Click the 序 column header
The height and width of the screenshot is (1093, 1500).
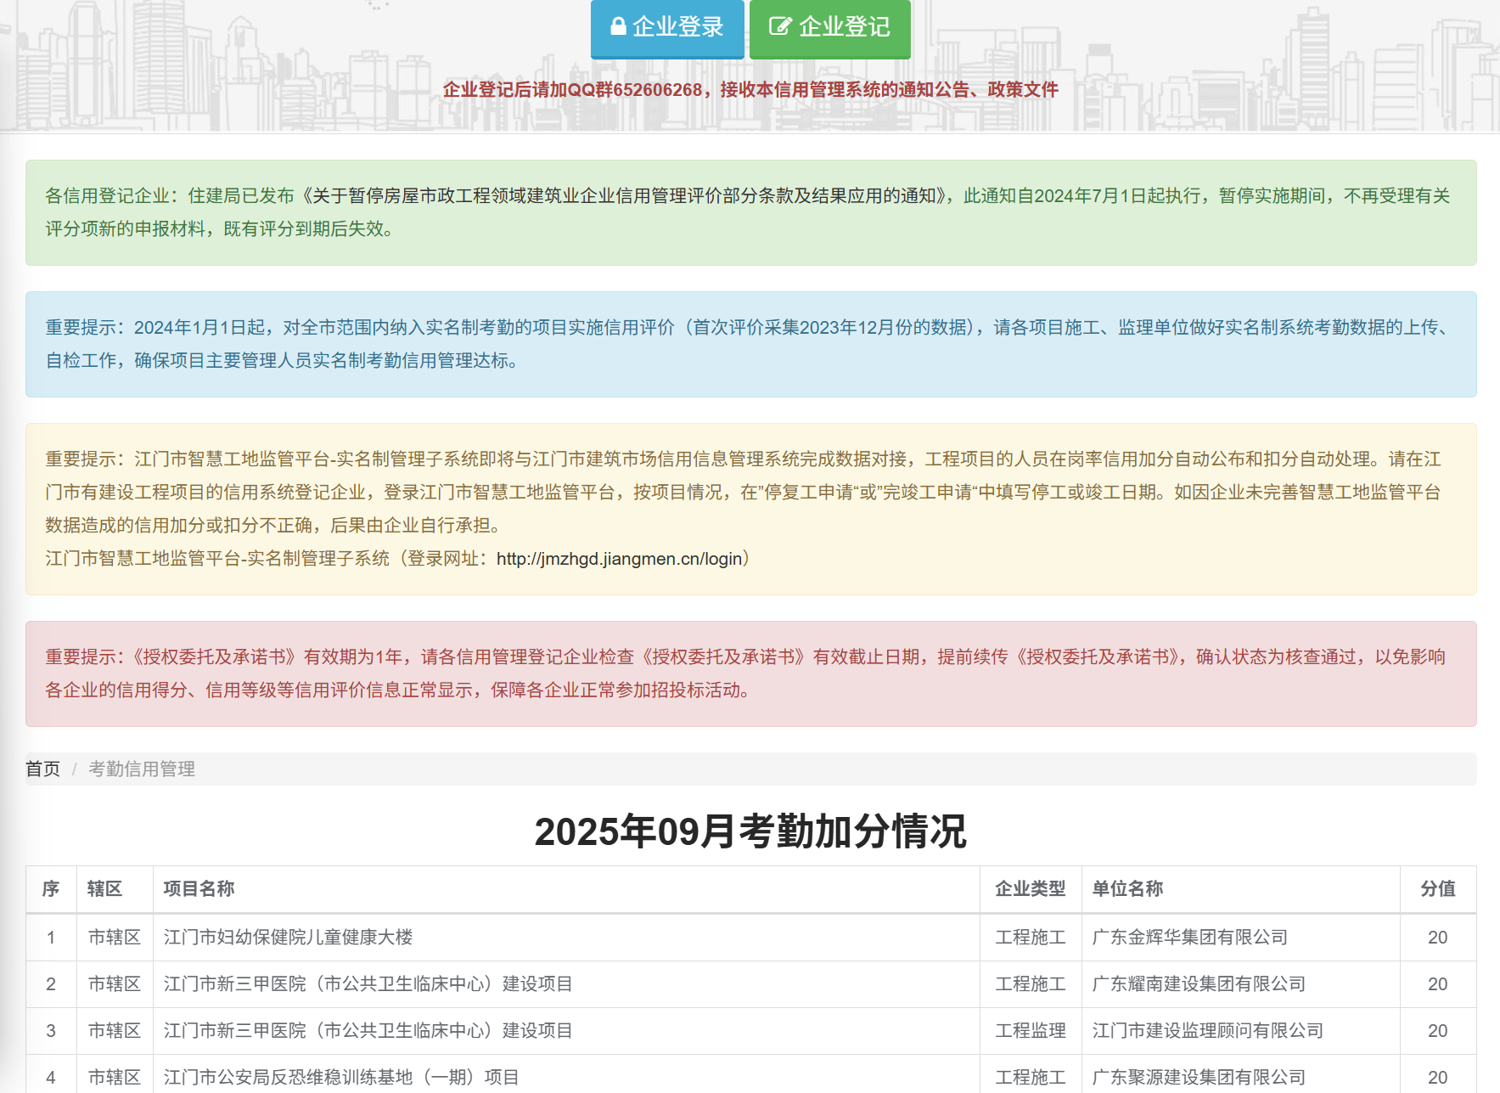pos(51,888)
